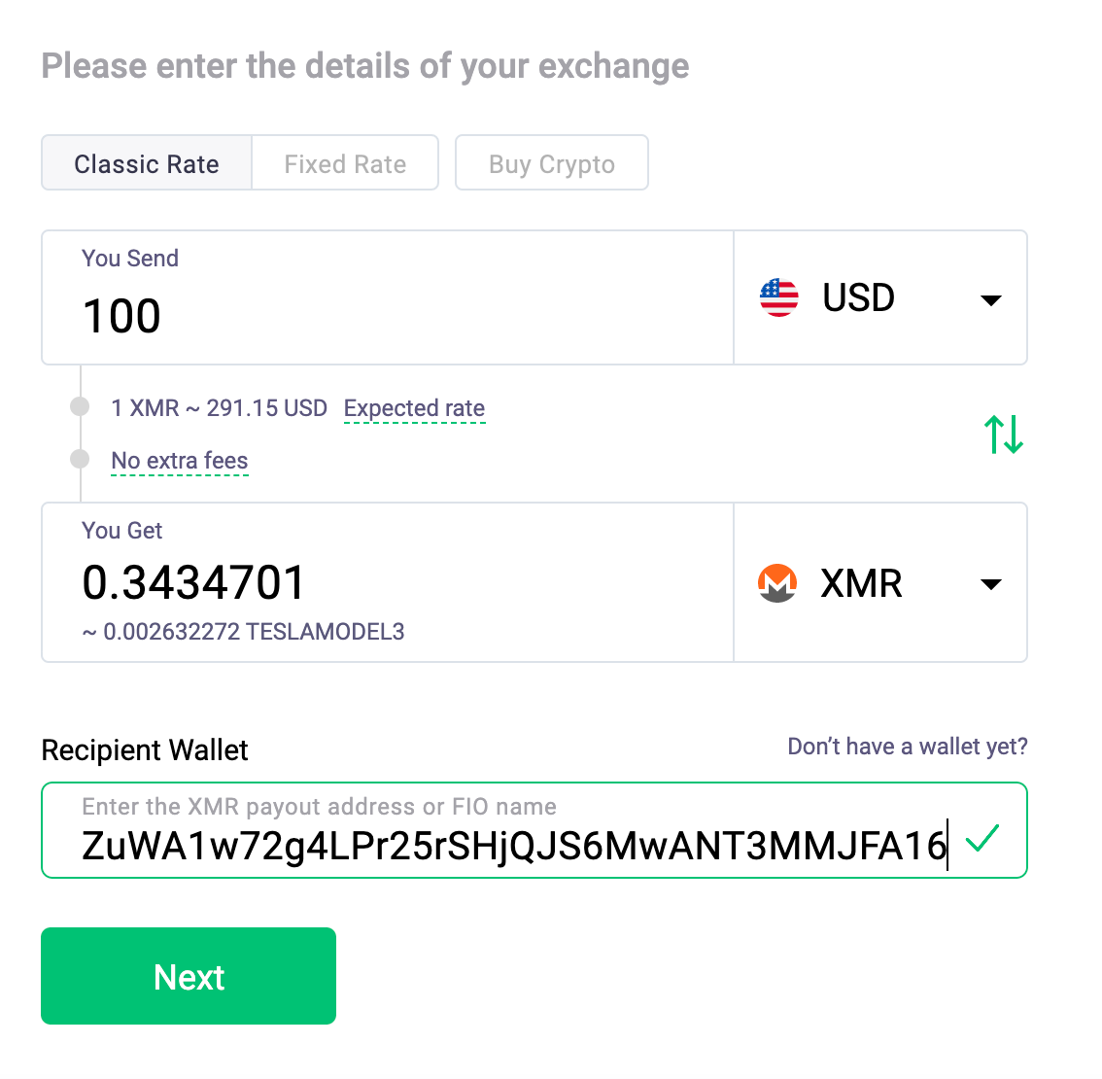Open the Buy Crypto tab
The width and height of the screenshot is (1102, 1079).
(551, 163)
